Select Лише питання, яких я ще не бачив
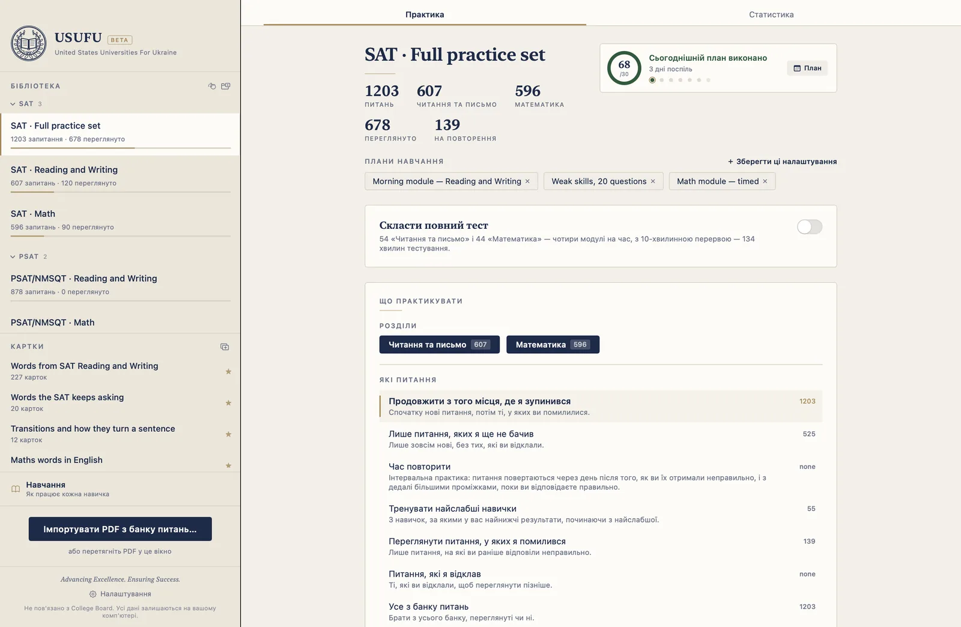 point(601,439)
